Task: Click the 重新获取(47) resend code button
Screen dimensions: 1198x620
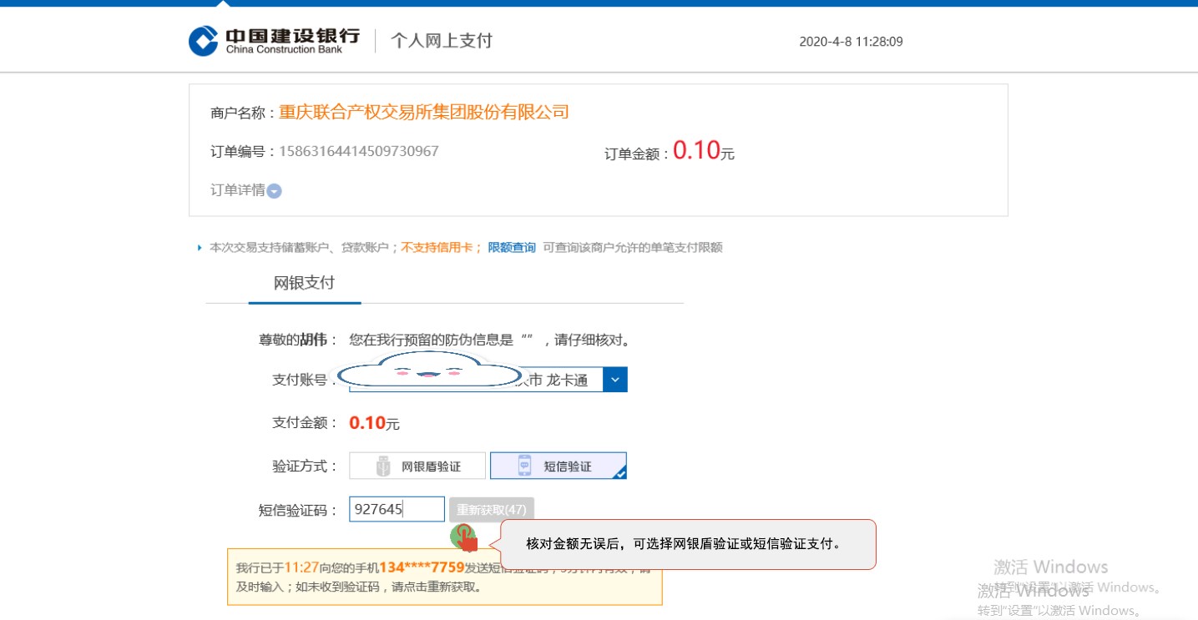Action: (492, 509)
